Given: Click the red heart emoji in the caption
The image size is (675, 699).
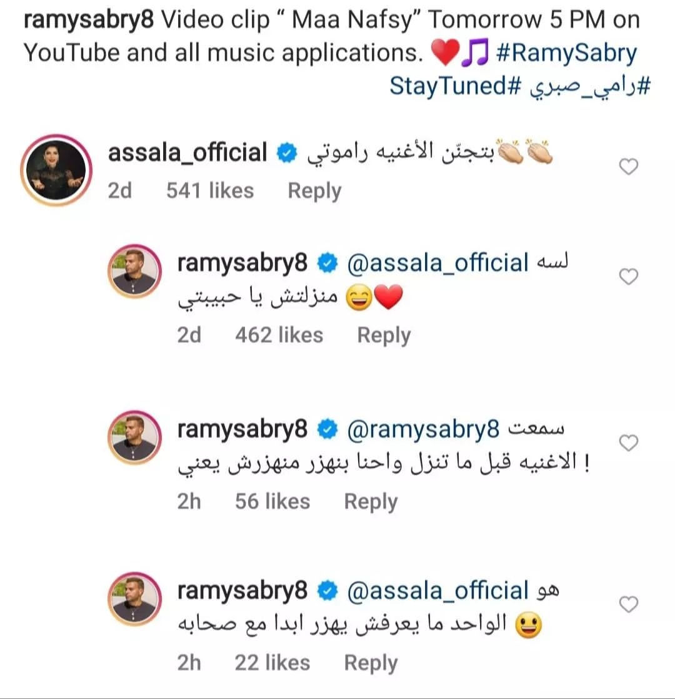Looking at the screenshot, I should (444, 53).
